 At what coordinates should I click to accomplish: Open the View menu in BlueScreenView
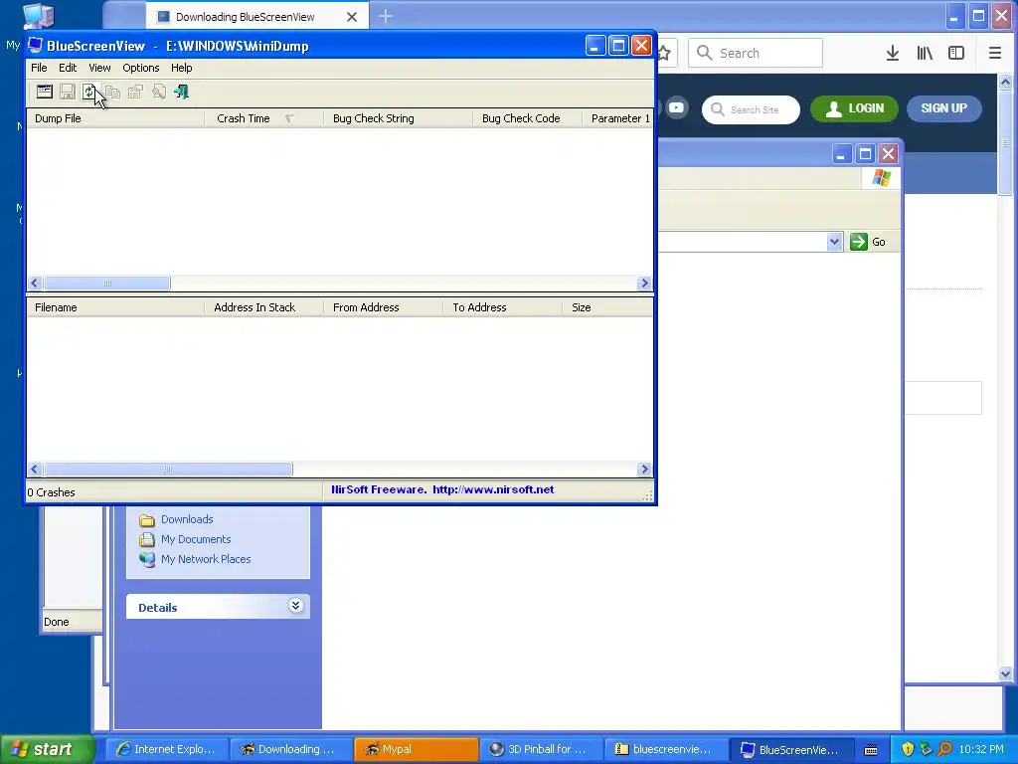click(x=99, y=68)
